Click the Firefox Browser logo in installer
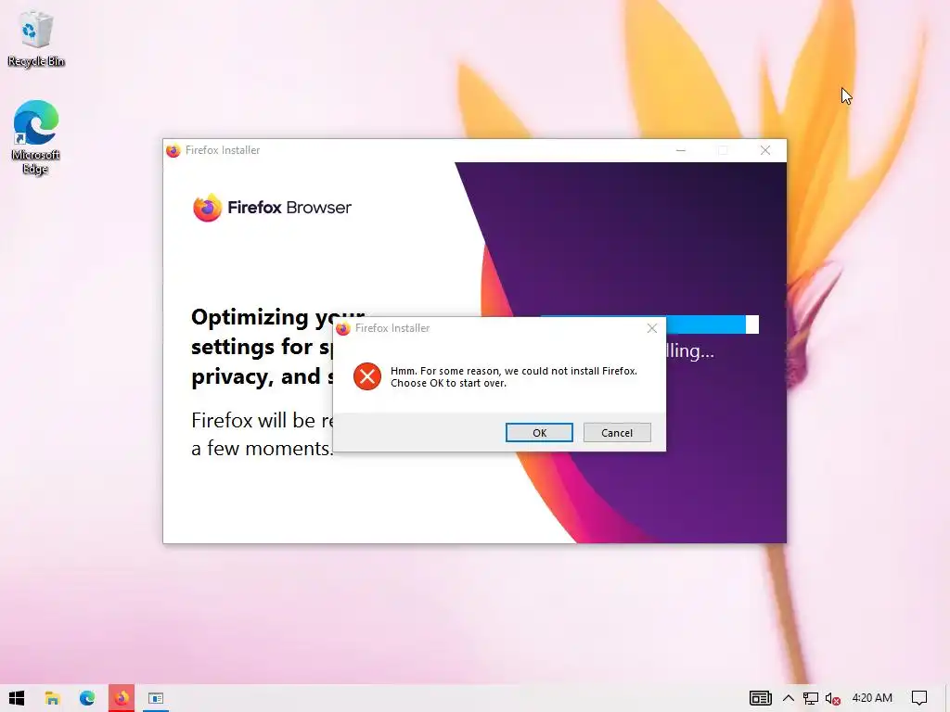The image size is (950, 712). tap(272, 208)
